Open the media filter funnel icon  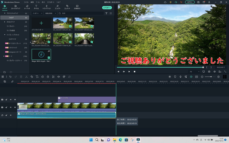106,13
